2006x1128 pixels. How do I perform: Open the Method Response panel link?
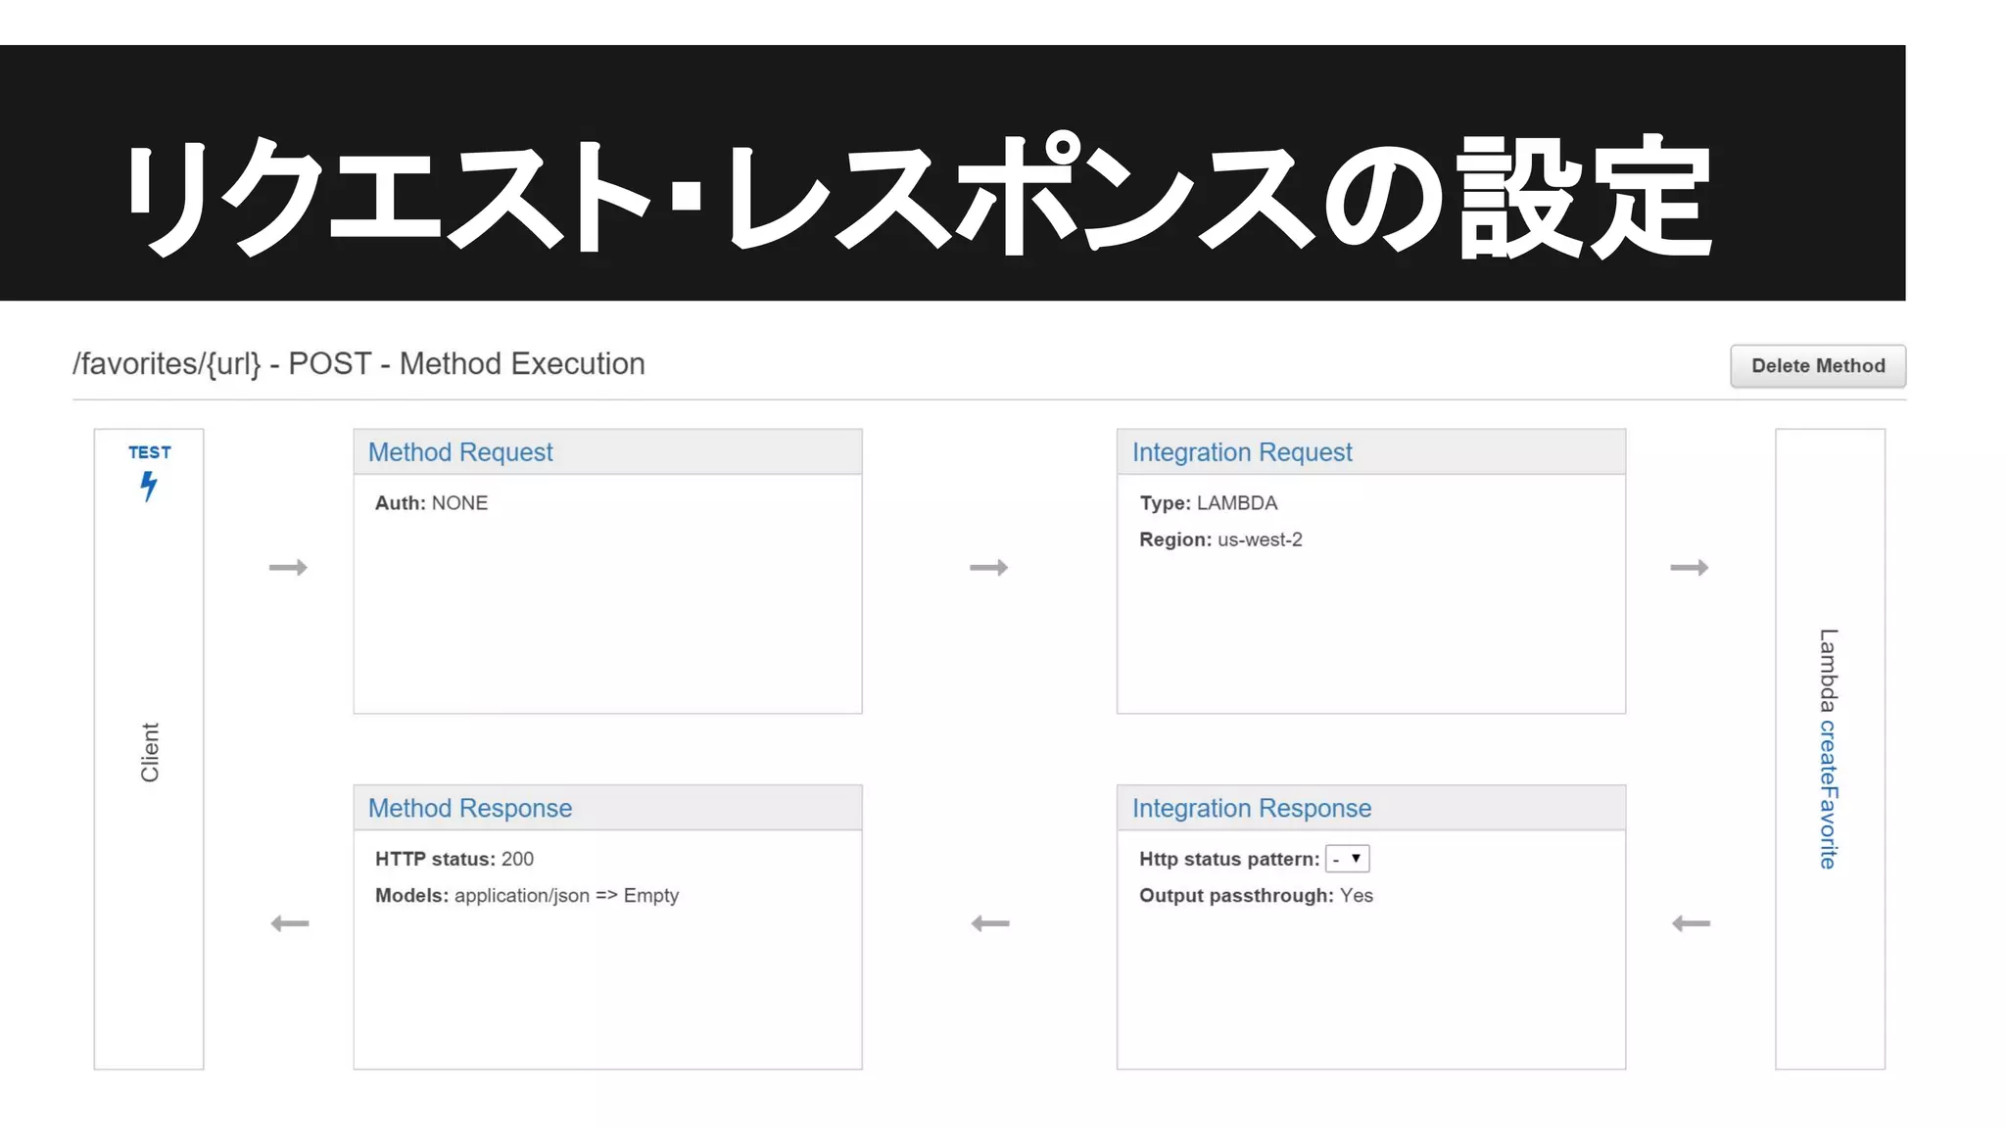[469, 808]
